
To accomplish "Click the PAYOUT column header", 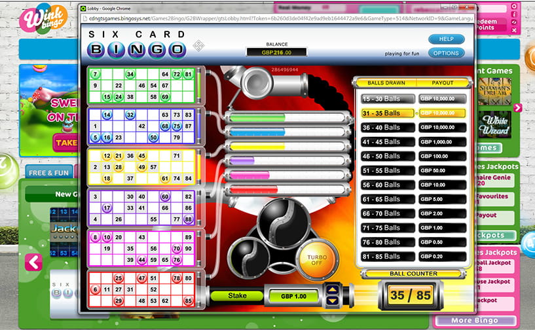I will [x=443, y=83].
